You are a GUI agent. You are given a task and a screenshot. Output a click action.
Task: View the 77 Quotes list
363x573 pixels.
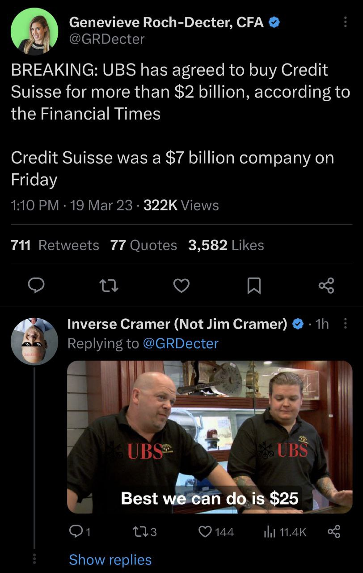point(144,245)
